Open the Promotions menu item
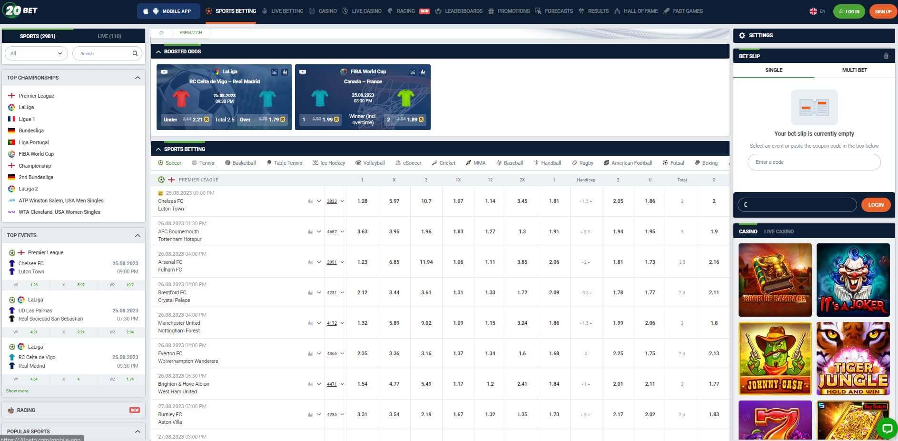Viewport: 898px width, 441px height. (x=509, y=11)
